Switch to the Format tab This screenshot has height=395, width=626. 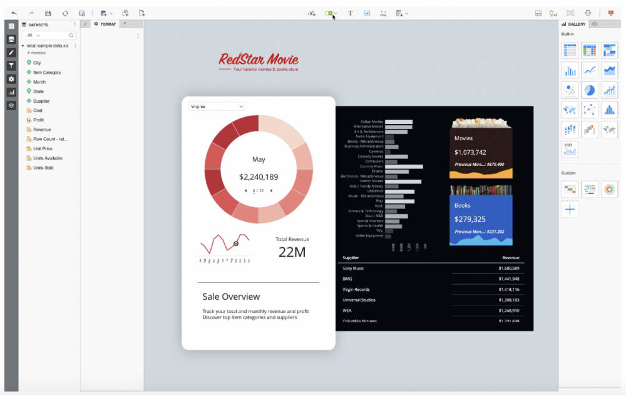pos(105,24)
